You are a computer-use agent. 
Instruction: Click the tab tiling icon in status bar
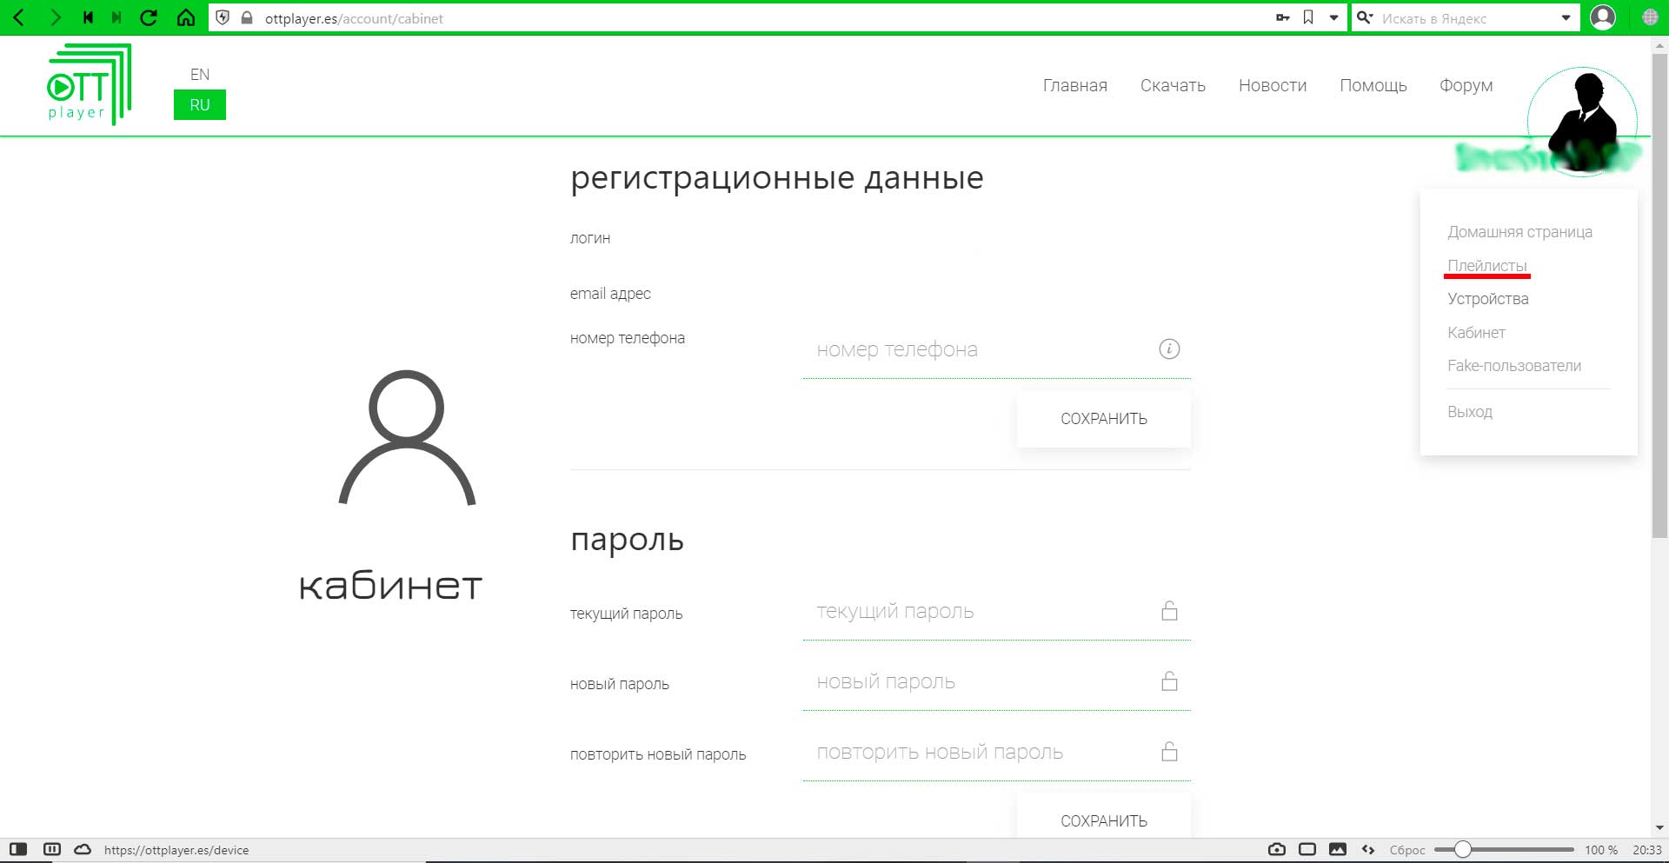51,849
